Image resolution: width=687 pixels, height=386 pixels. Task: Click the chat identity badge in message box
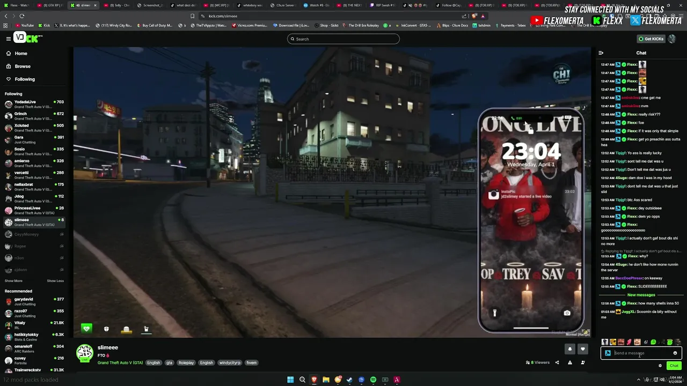point(608,353)
